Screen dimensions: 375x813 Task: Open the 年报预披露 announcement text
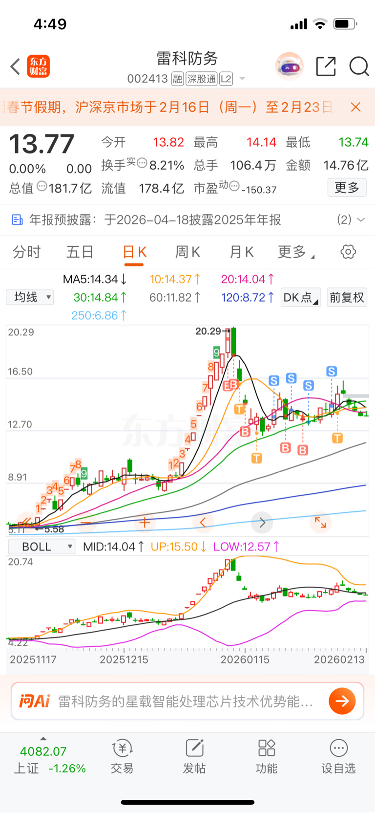tap(155, 220)
